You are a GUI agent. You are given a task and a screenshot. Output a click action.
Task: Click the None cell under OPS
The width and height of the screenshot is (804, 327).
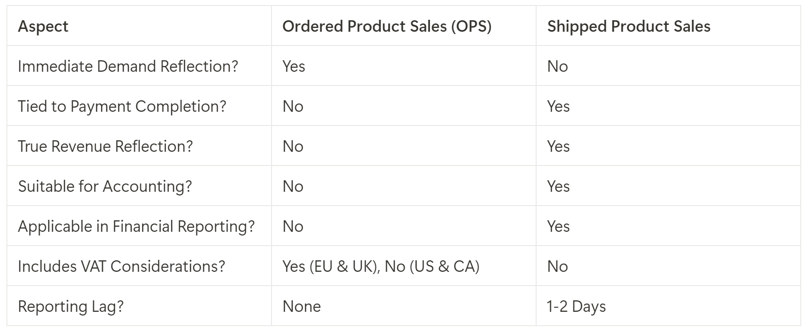(301, 306)
